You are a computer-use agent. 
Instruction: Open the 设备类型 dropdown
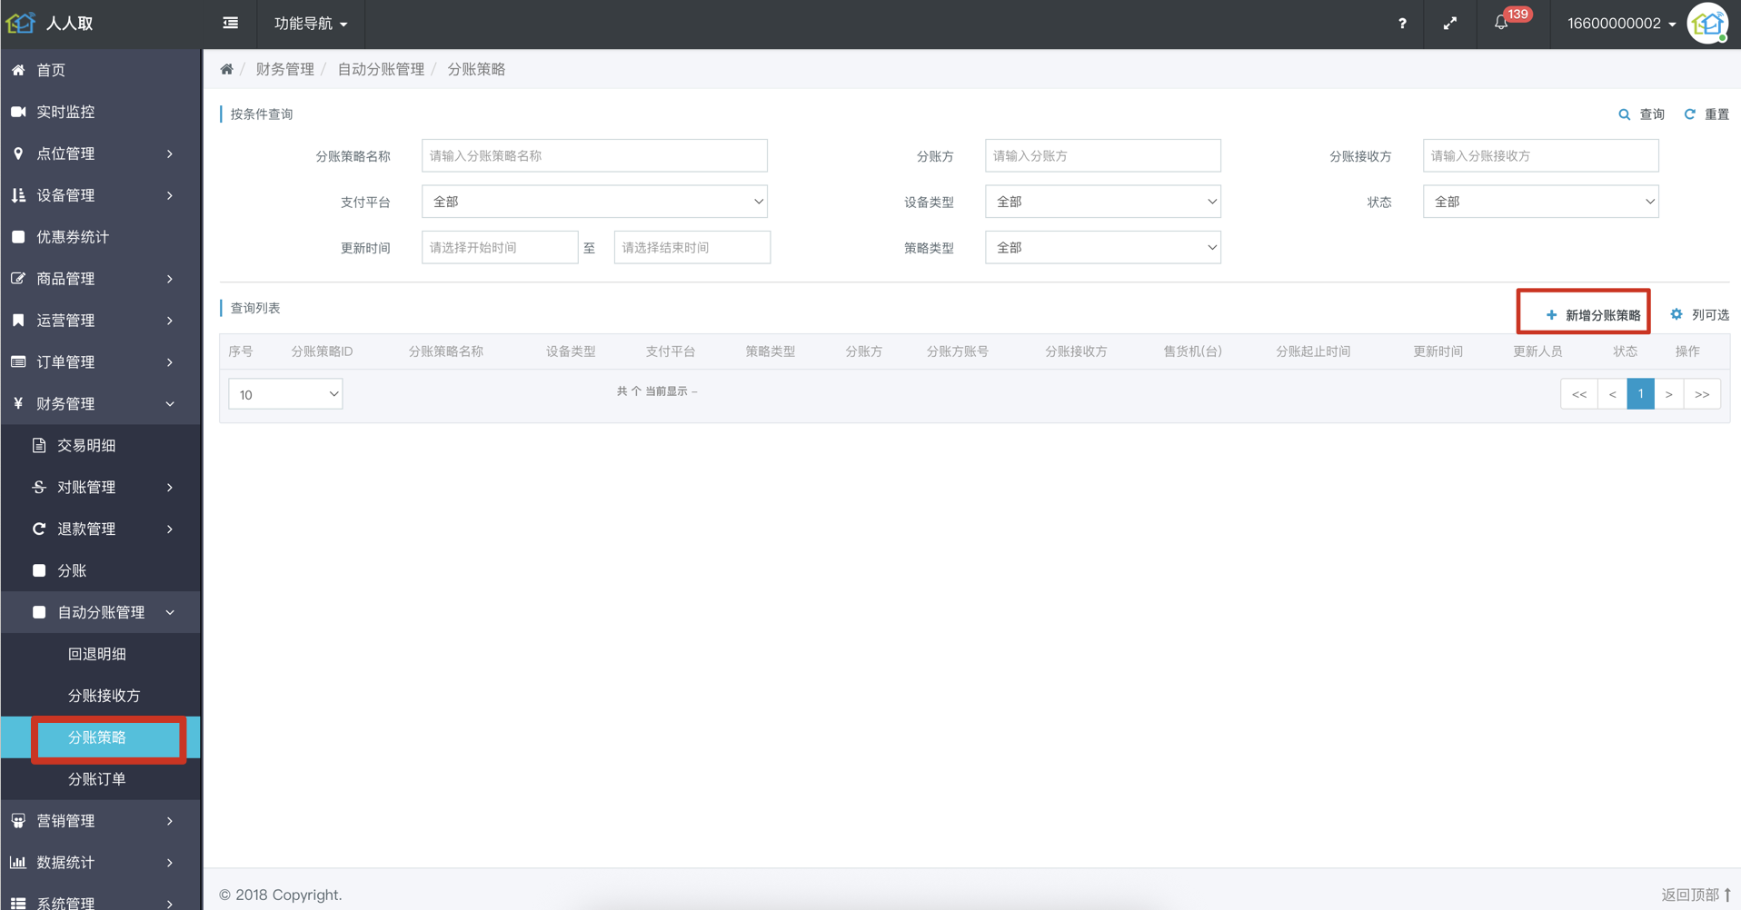pos(1102,202)
